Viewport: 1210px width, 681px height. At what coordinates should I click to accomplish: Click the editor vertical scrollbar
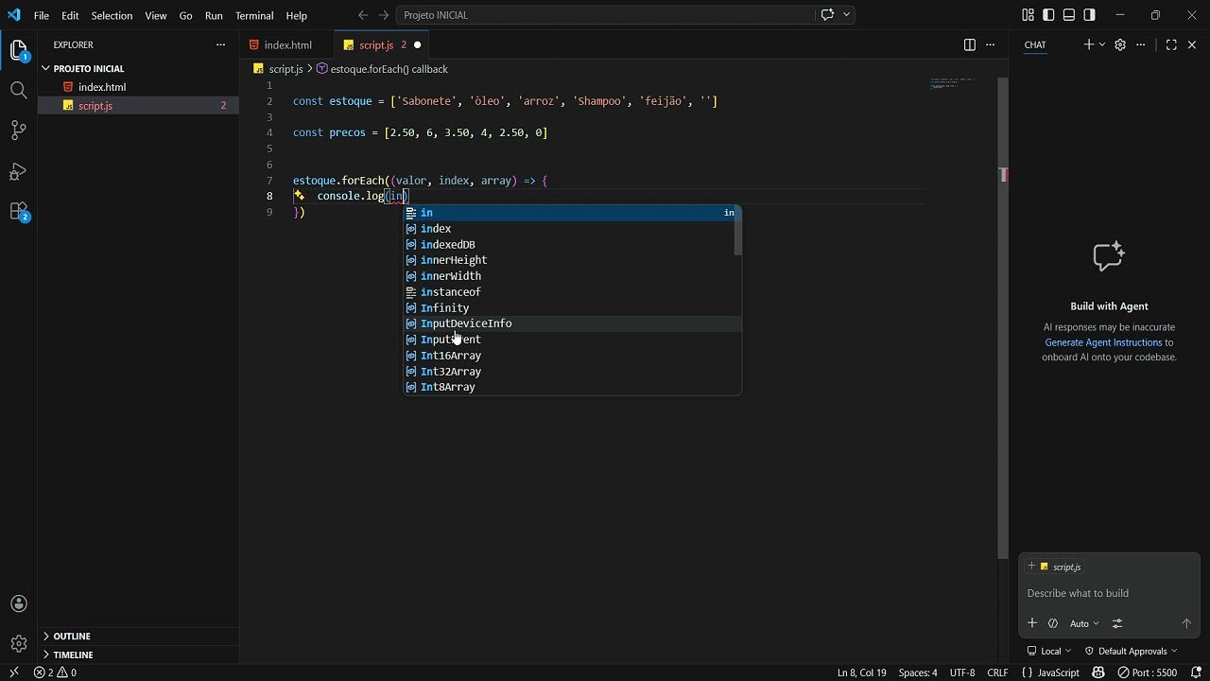(1003, 317)
